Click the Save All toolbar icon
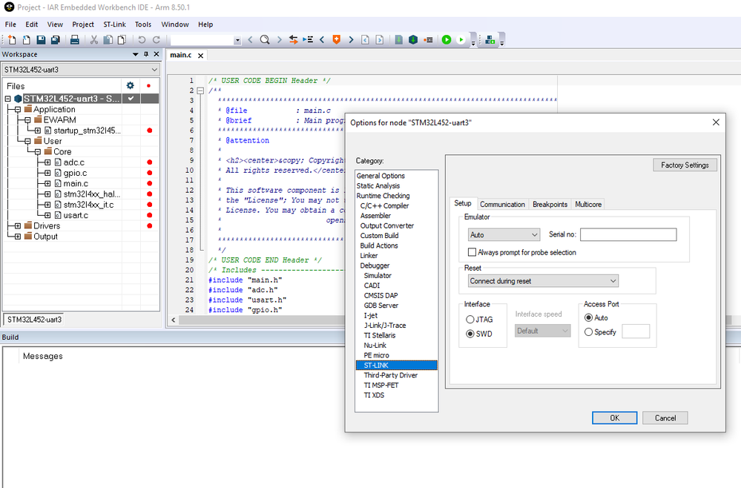 56,40
